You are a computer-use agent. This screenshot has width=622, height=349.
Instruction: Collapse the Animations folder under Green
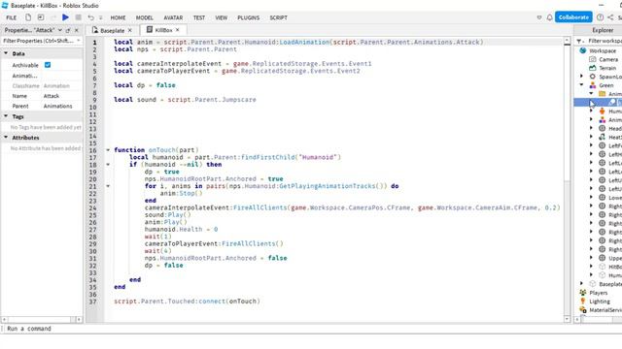click(x=592, y=93)
